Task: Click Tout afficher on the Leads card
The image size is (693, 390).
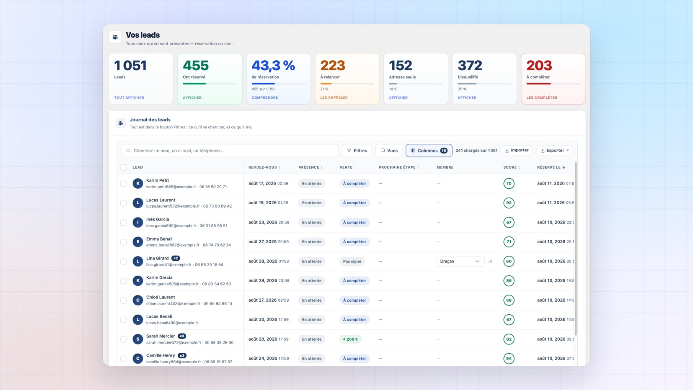Action: 129,97
